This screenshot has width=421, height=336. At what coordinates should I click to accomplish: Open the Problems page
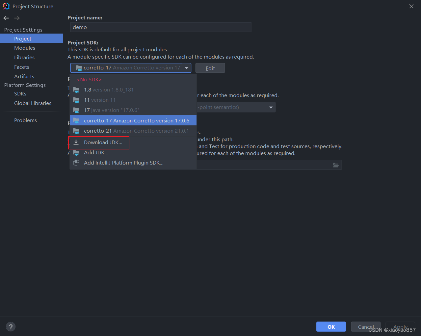31,120
